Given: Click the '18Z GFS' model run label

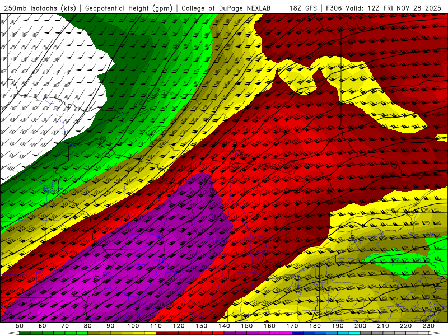Looking at the screenshot, I should coord(303,8).
